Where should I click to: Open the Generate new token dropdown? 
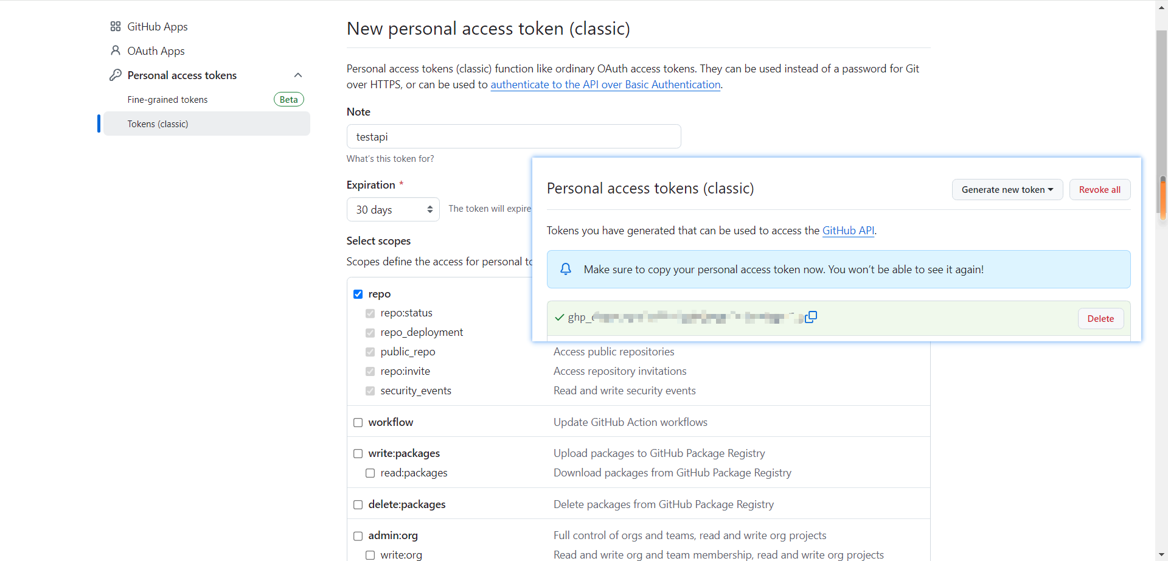(1007, 190)
